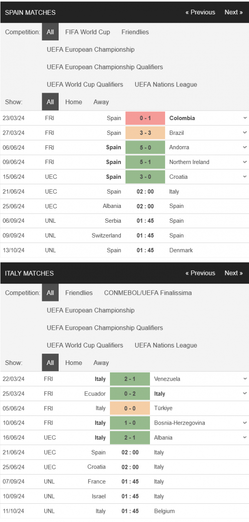
Task: Go to Previous Spain matches
Action: (x=200, y=12)
